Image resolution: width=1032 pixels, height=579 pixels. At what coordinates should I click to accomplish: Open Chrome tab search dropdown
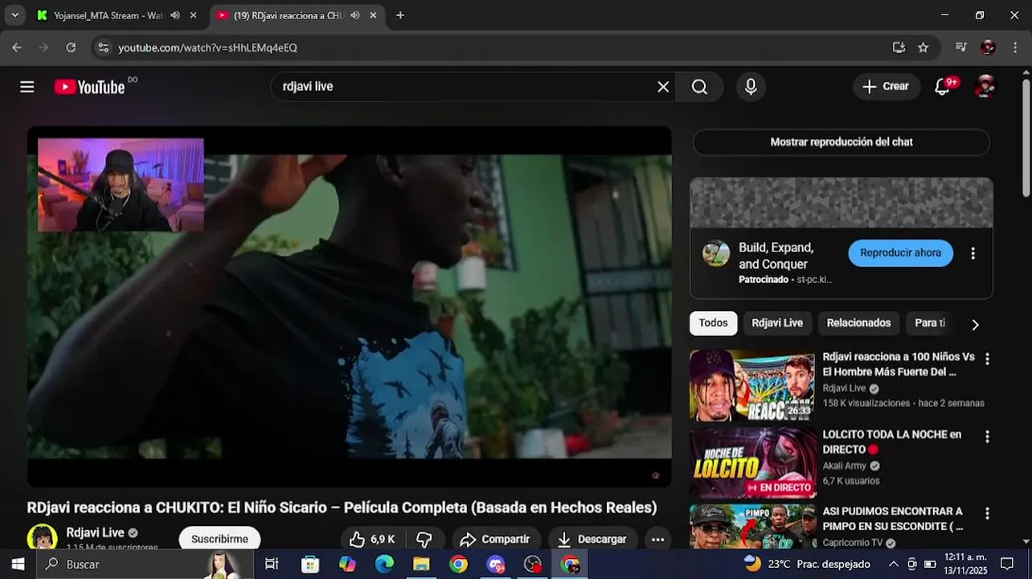[x=14, y=15]
